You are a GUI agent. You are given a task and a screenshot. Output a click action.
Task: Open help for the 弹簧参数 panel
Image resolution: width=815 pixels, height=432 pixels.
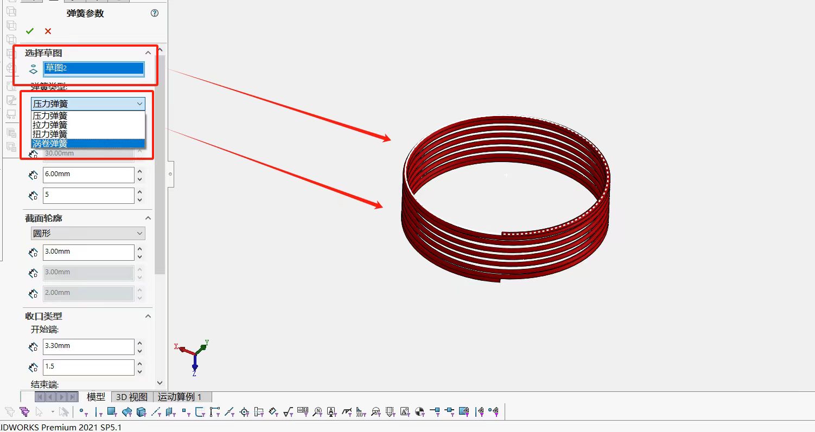click(x=155, y=14)
